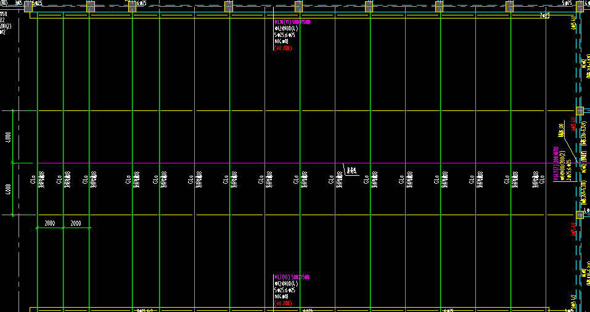The width and height of the screenshot is (590, 312).
Task: Click the underlined yellow elevation leader text
Action: coord(562,130)
